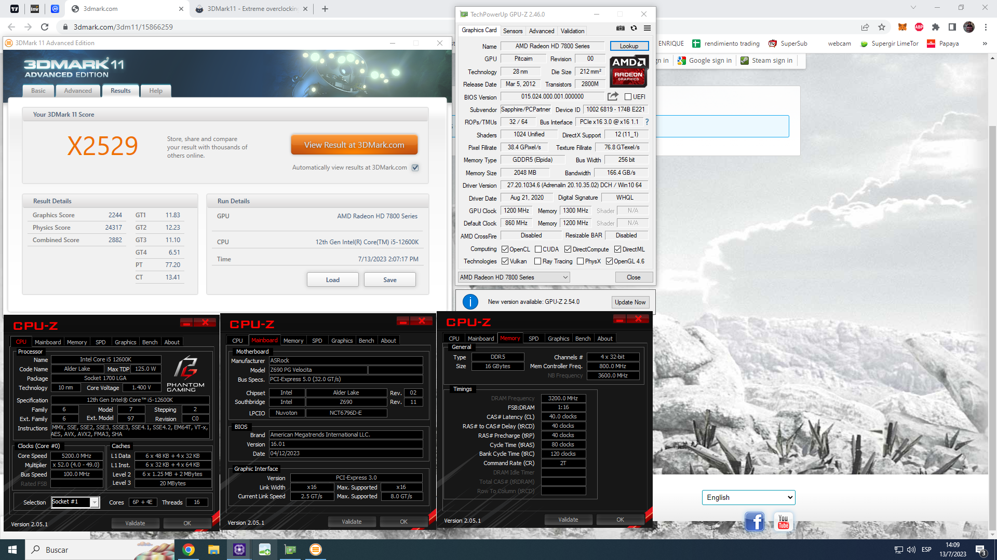Click the Windows Start button
Image resolution: width=997 pixels, height=560 pixels.
point(12,550)
